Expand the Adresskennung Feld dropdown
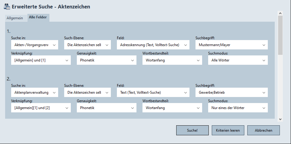 tap(153, 45)
